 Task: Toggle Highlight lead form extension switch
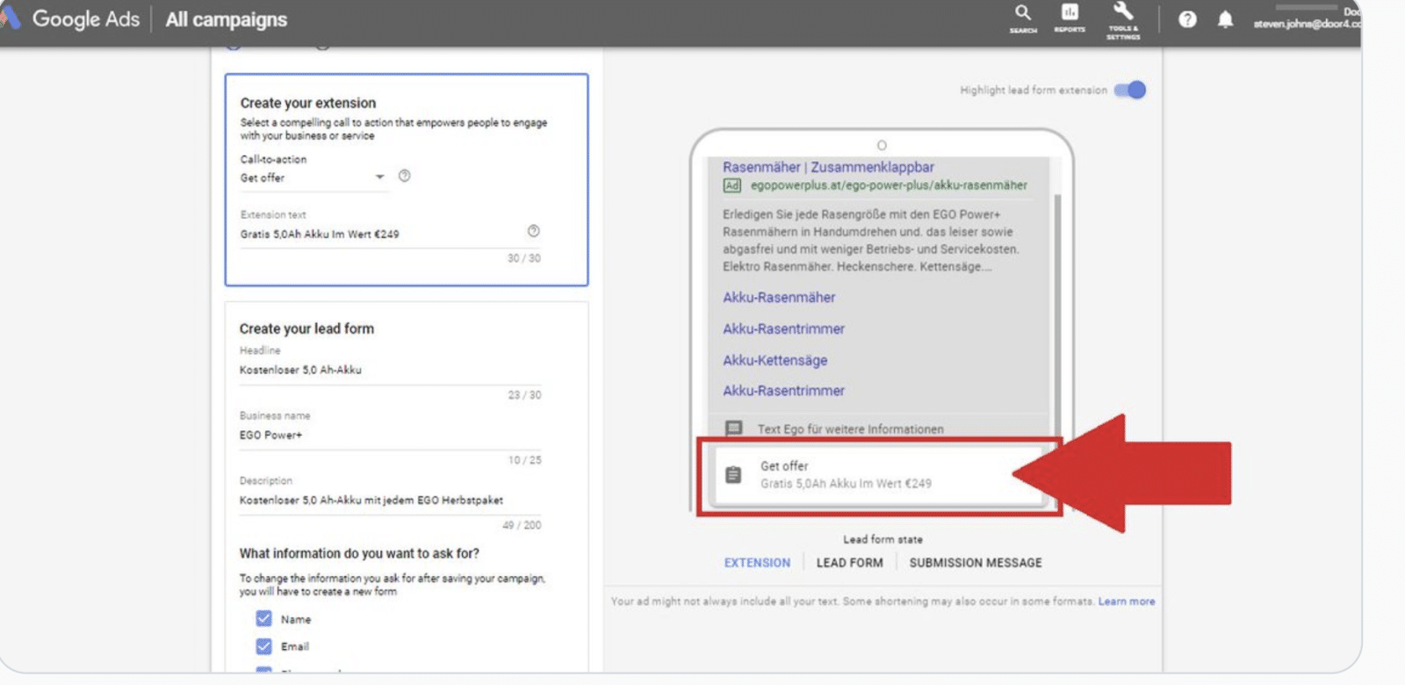pyautogui.click(x=1130, y=90)
